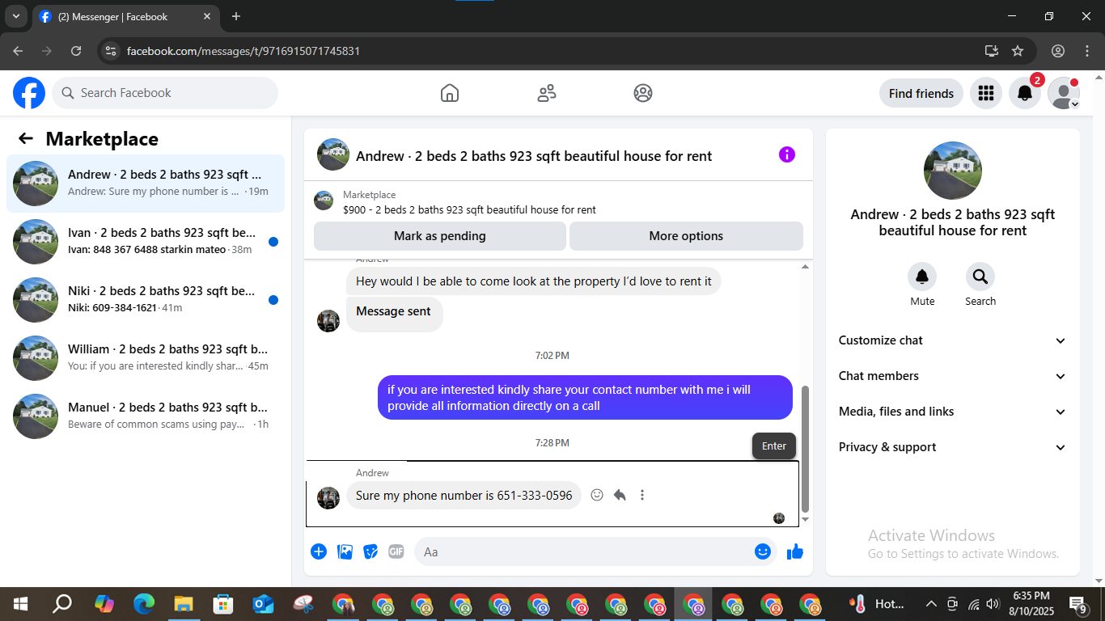Click the large listing house thumbnail in sidebar
This screenshot has height=621, width=1105.
pos(953,171)
